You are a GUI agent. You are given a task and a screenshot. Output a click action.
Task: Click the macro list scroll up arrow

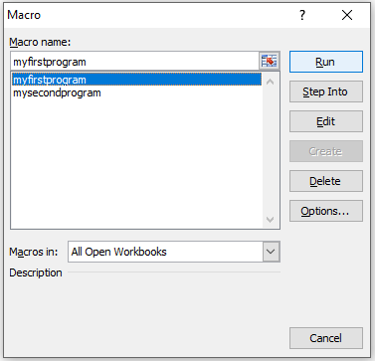270,82
